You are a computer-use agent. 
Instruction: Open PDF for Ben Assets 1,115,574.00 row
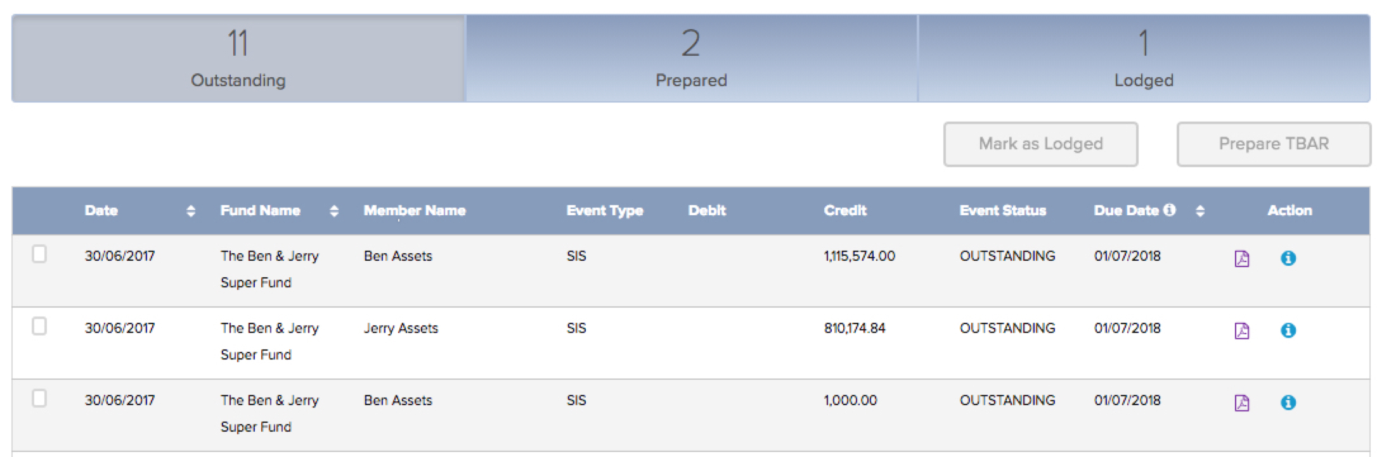tap(1241, 259)
